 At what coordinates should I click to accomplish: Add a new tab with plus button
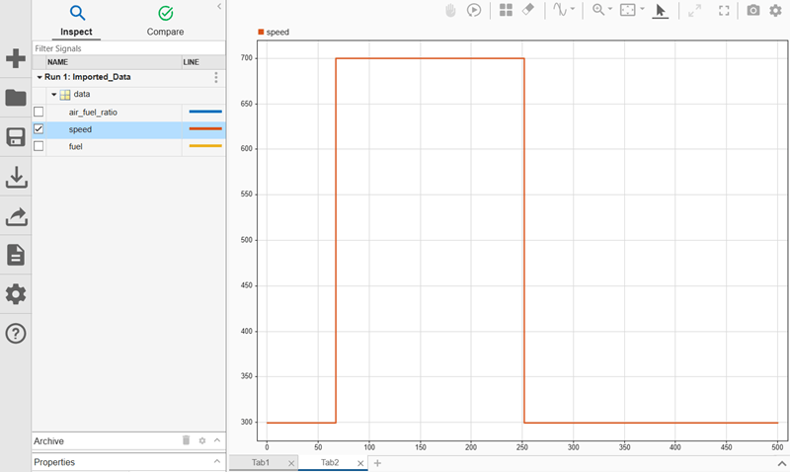pos(377,463)
